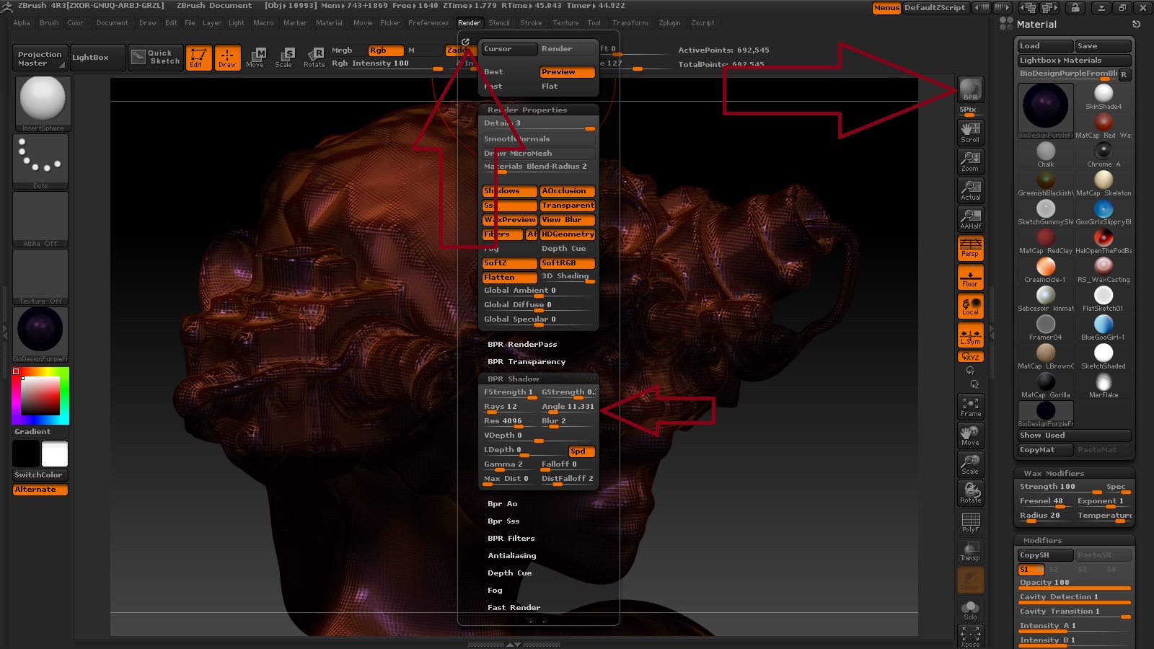Click the Xpose icon
The height and width of the screenshot is (649, 1154).
(970, 636)
